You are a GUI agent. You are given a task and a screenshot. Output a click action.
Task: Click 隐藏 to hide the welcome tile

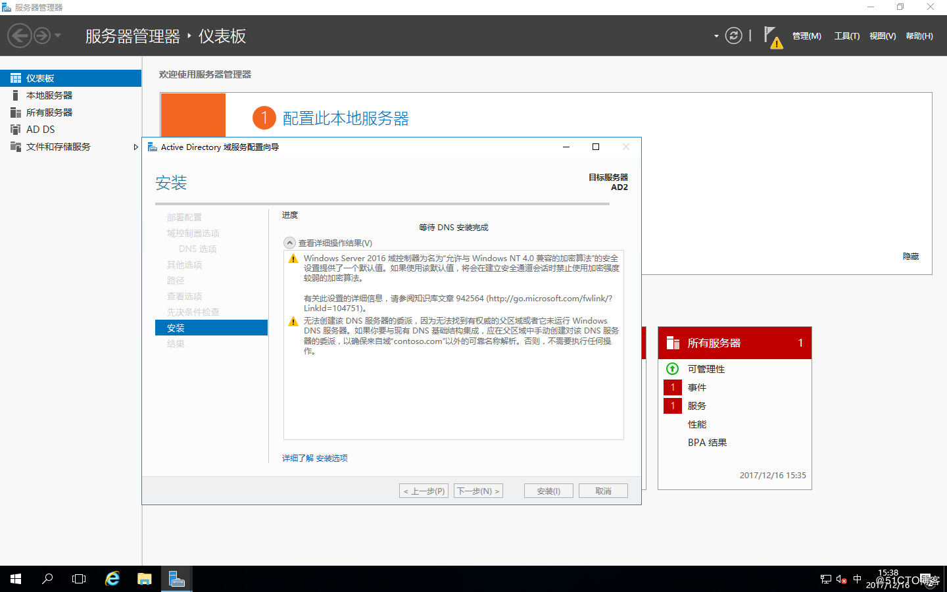[x=911, y=257]
